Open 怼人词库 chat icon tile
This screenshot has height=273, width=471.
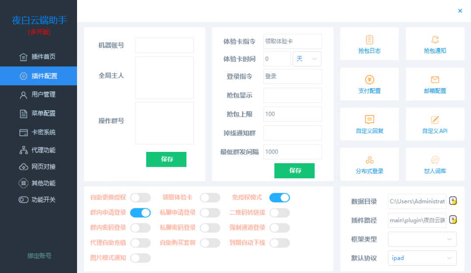pyautogui.click(x=435, y=161)
